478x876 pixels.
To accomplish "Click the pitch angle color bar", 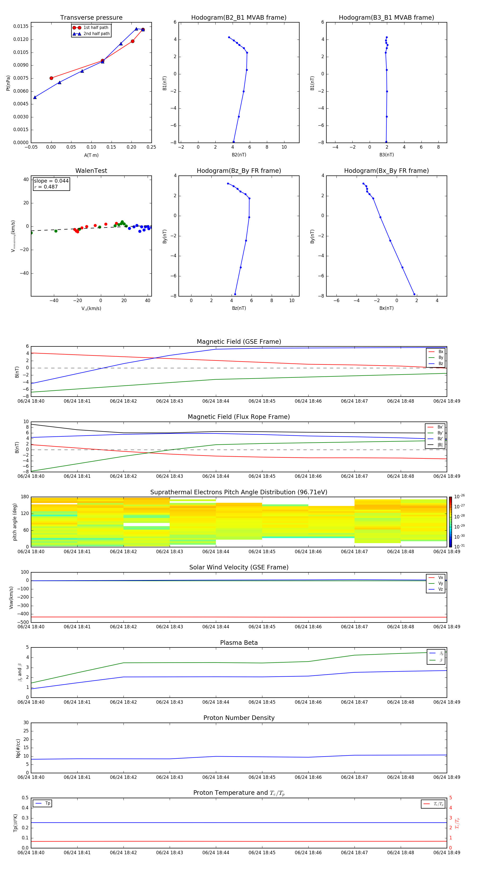I will pyautogui.click(x=450, y=522).
